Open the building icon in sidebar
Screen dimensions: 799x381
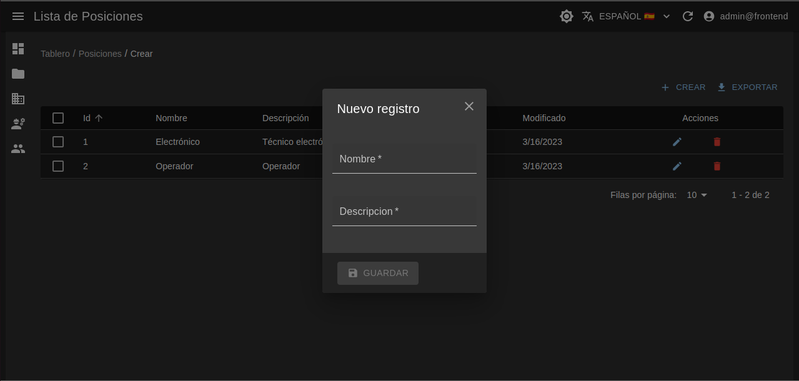(18, 99)
